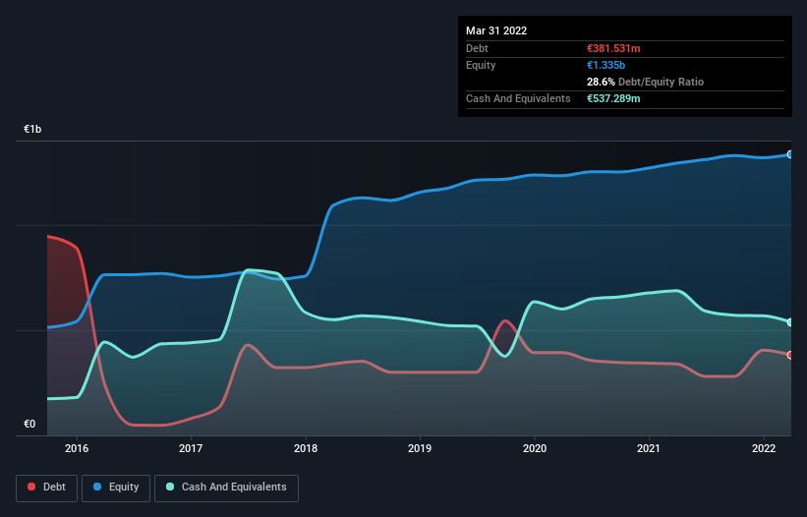Click the red Debt legend dot
Viewport: 807px width, 517px height.
[x=31, y=487]
